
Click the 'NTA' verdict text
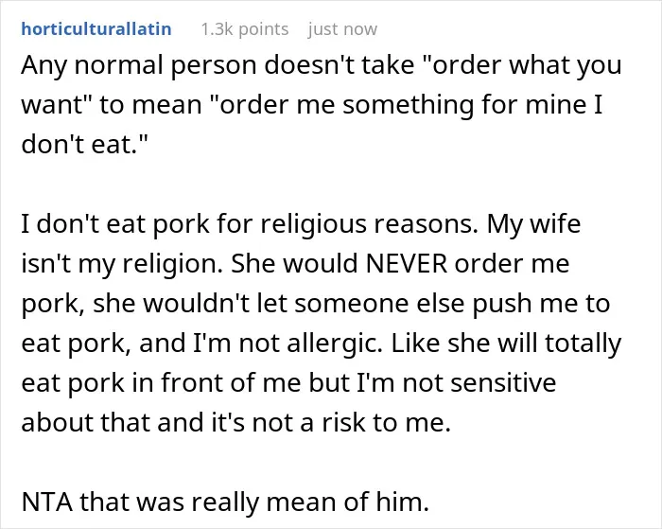pos(47,502)
